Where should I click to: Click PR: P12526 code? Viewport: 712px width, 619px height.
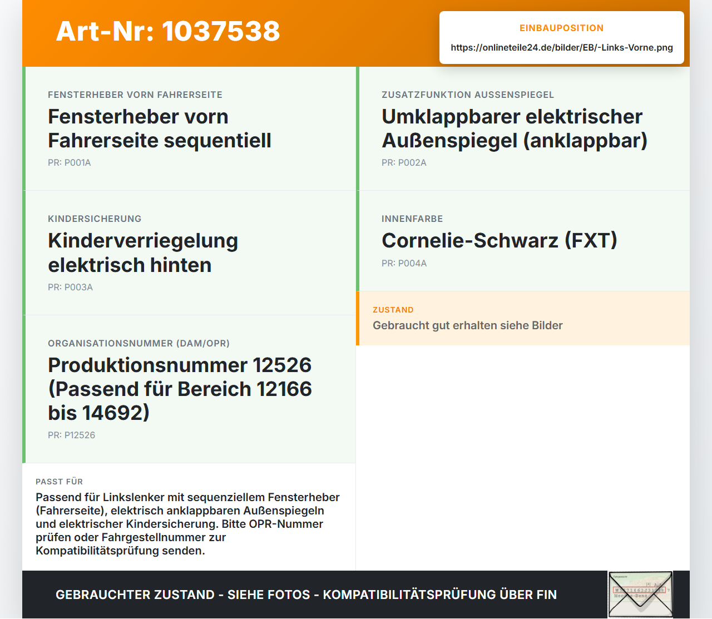[71, 435]
